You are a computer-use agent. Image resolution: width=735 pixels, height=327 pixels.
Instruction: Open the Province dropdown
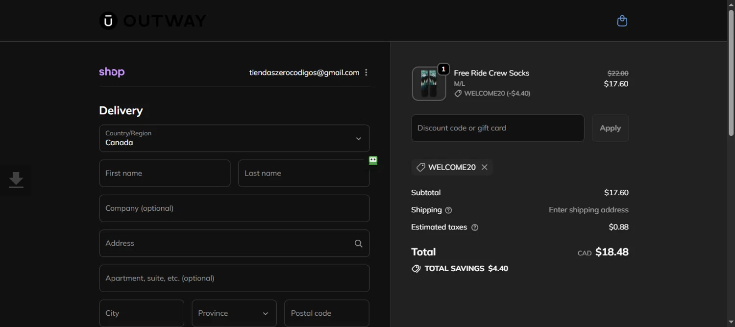[x=234, y=313]
